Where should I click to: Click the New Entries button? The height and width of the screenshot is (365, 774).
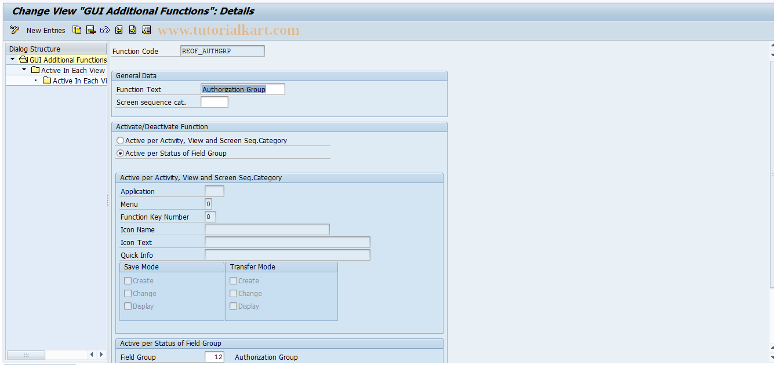point(46,31)
